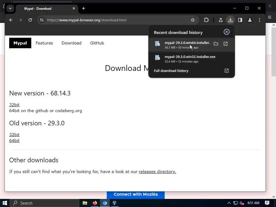Click the win64 installer file icon

pyautogui.click(x=157, y=44)
